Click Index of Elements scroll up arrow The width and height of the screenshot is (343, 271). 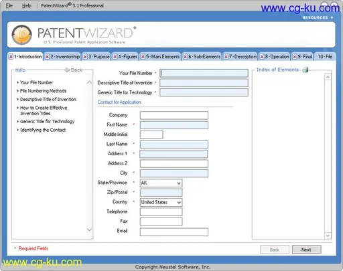coord(328,77)
